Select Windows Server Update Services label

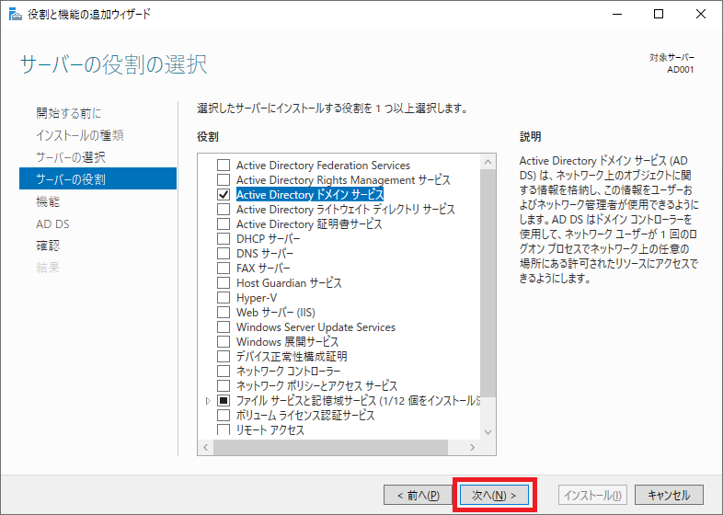pyautogui.click(x=316, y=327)
